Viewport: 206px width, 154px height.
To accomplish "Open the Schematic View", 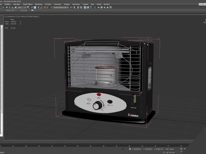I will coord(91,7).
